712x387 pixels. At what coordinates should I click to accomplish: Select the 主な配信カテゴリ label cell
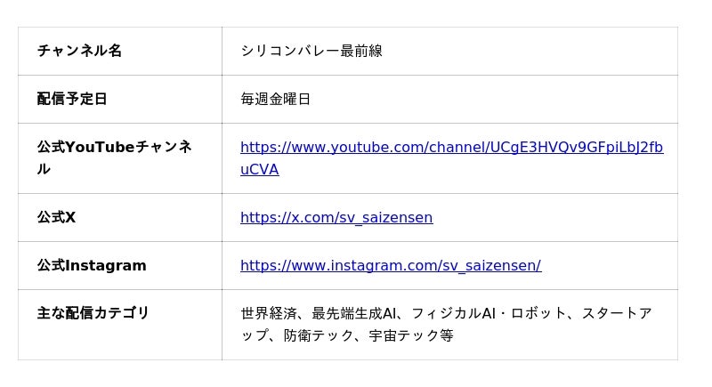[120, 325]
